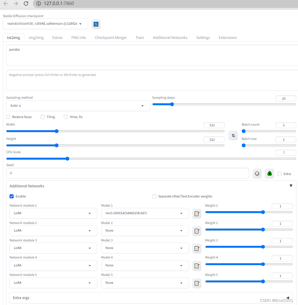Click the recycle icon to reuse last seed
Image resolution: width=298 pixels, height=305 pixels.
click(269, 173)
